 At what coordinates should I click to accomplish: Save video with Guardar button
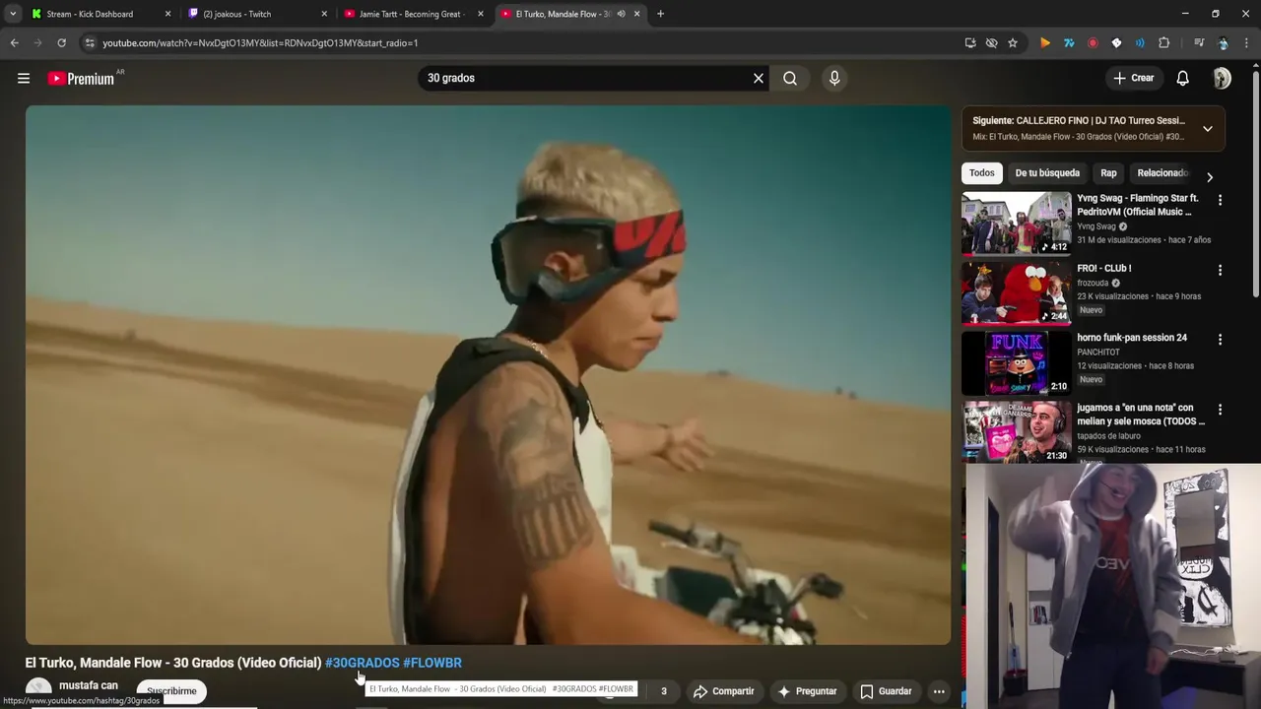pos(885,691)
